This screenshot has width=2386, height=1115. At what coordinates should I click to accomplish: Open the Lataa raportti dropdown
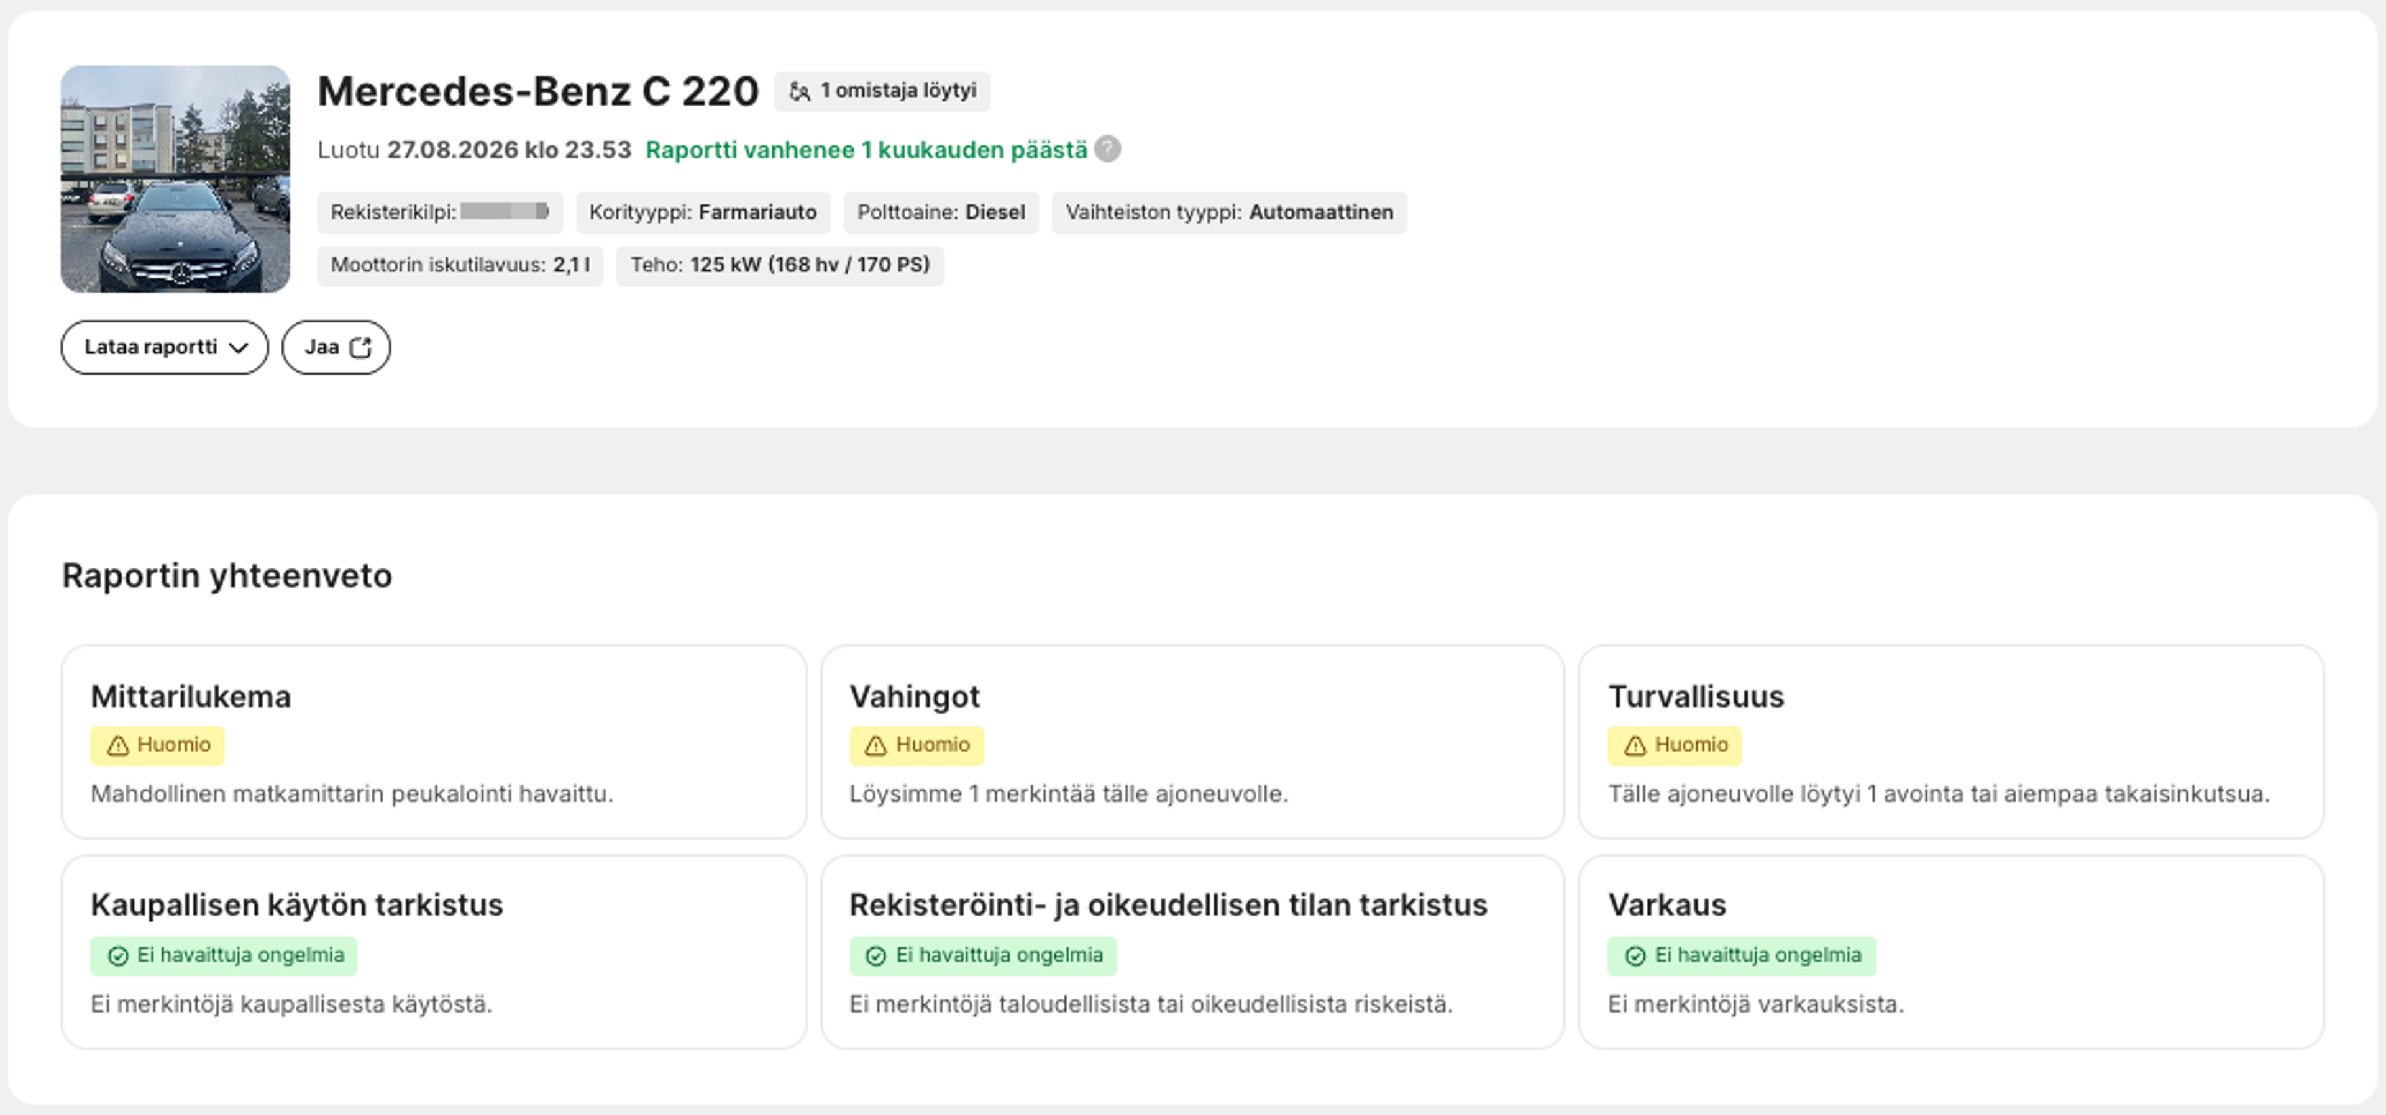pos(164,347)
